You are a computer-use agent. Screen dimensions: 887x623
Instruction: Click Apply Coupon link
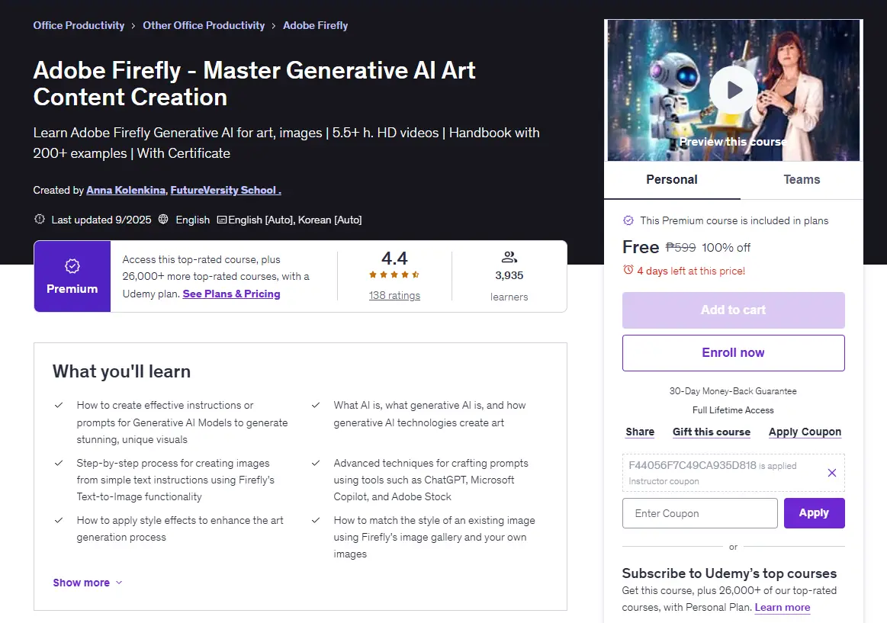coord(805,432)
